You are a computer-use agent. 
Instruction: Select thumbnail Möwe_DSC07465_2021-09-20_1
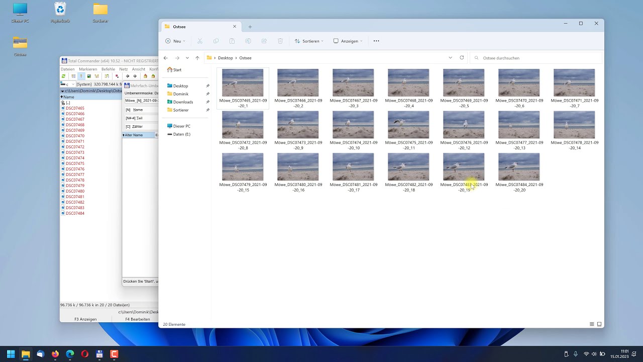click(243, 88)
